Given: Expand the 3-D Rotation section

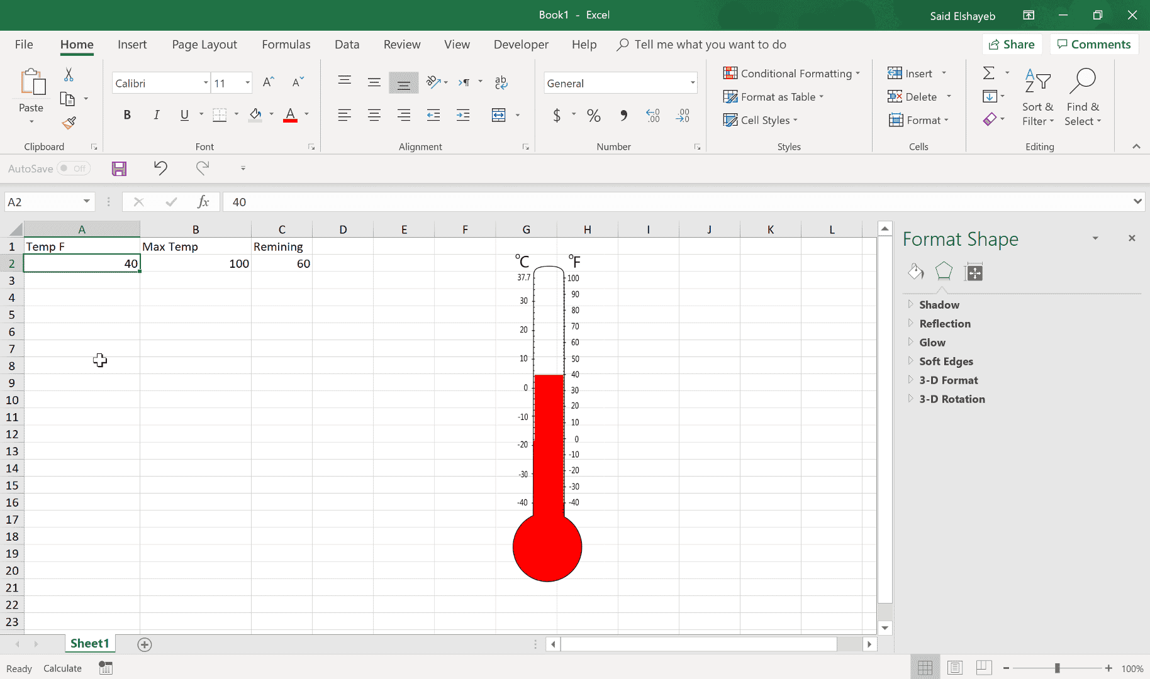Looking at the screenshot, I should click(951, 399).
